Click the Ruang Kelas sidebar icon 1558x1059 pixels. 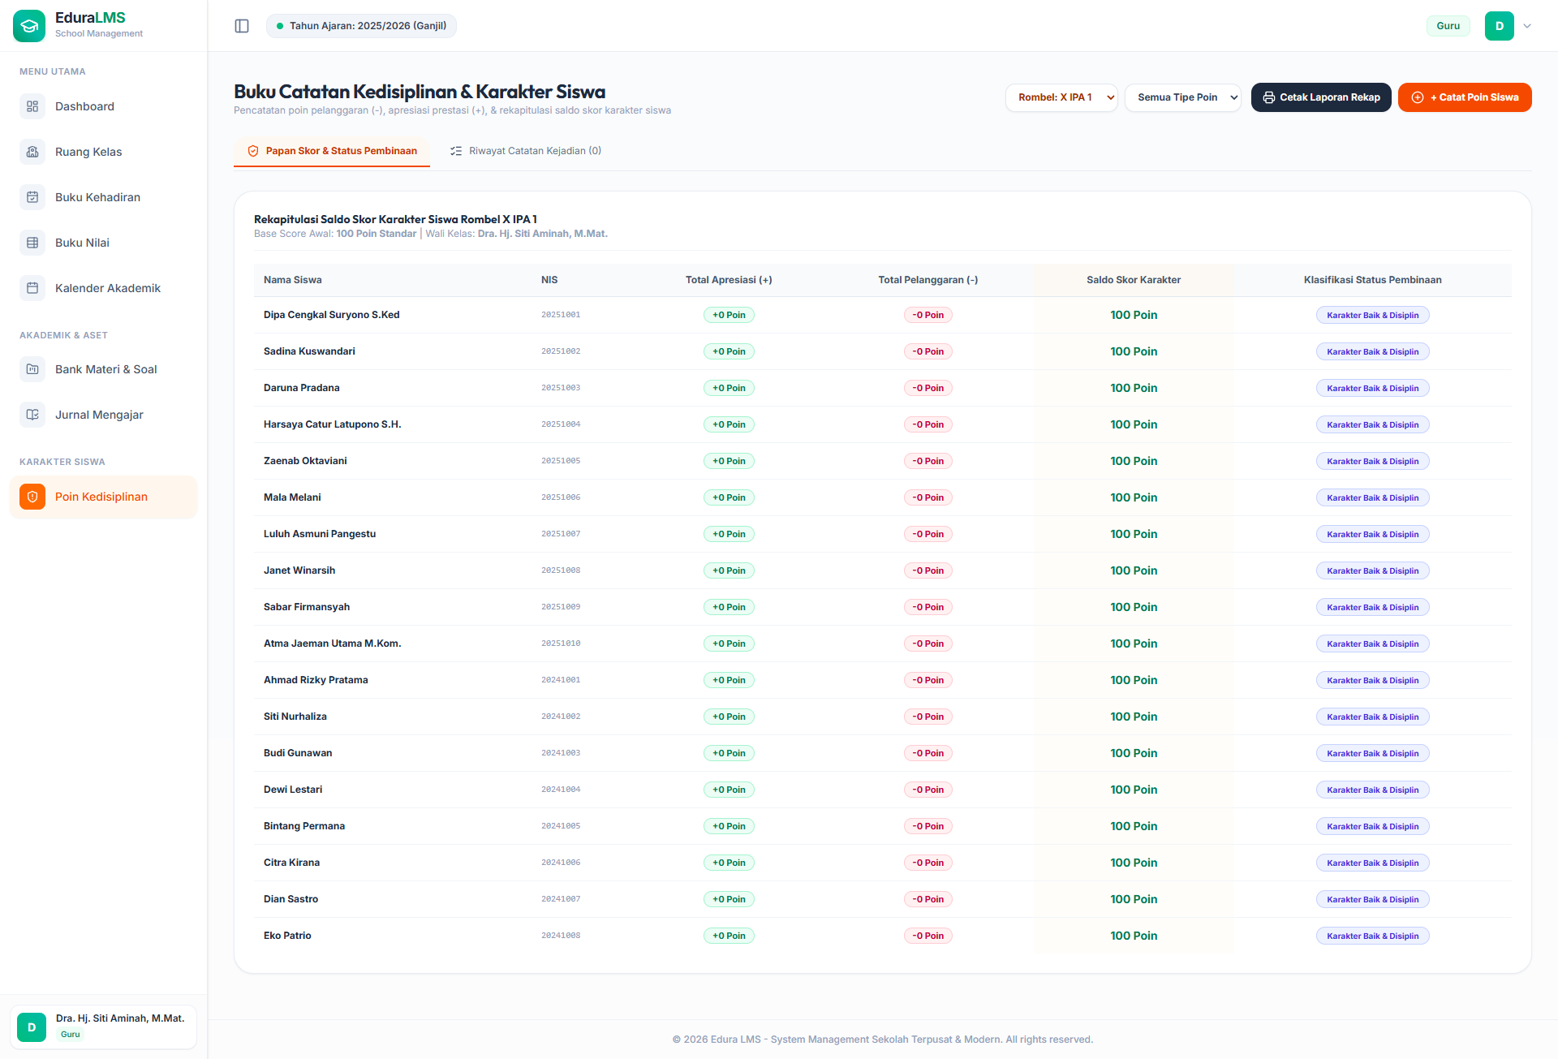(x=32, y=152)
